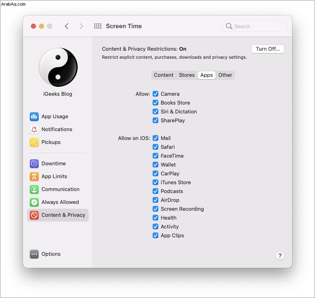
Task: Open help with the question mark button
Action: click(280, 256)
